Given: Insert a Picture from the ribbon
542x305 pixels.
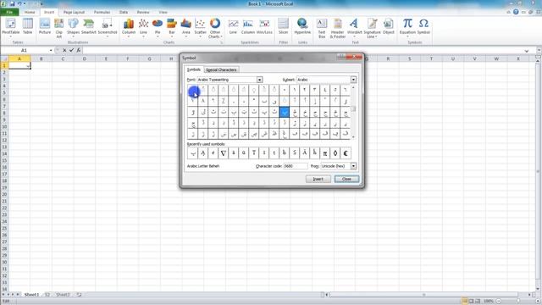Looking at the screenshot, I should [x=45, y=27].
